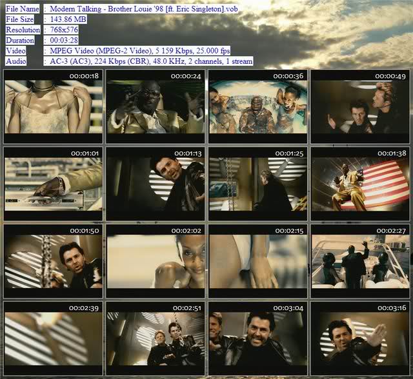The height and width of the screenshot is (379, 413).
Task: Select the thumbnail timestamped 00:03:16
Action: tap(360, 338)
